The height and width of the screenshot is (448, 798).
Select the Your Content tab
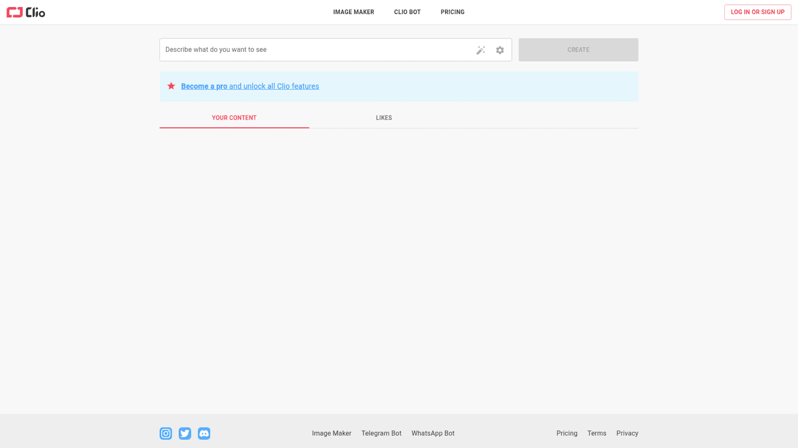[x=234, y=118]
